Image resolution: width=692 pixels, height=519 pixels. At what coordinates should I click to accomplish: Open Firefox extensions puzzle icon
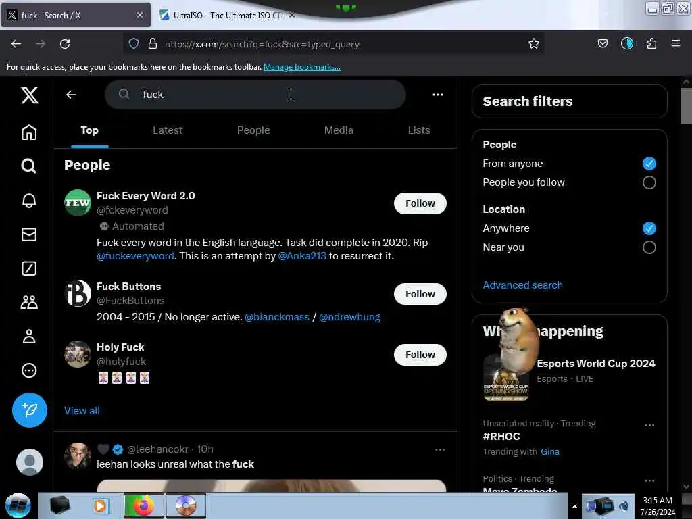(x=651, y=43)
